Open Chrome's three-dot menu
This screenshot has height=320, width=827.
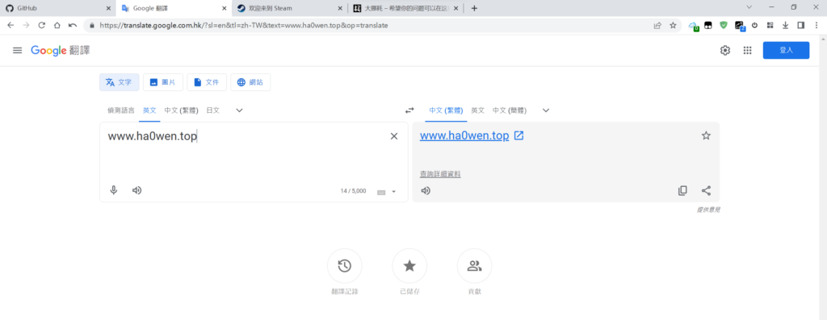point(817,25)
